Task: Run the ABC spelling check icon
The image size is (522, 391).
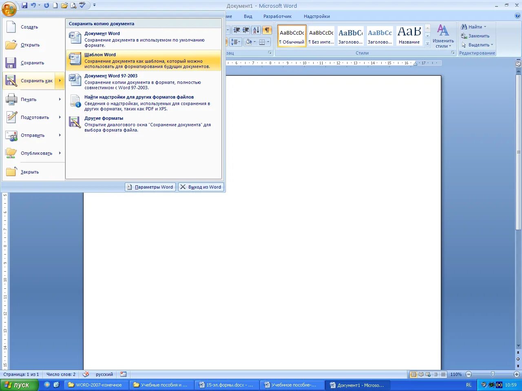Action: (82, 5)
